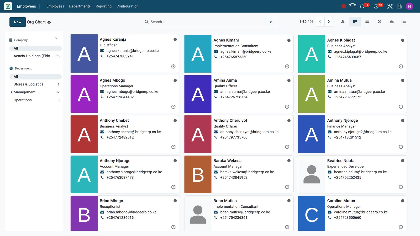Screen dimensions: 420x236
Task: Click activity clock on Anthony Chebet card
Action: coord(173,147)
